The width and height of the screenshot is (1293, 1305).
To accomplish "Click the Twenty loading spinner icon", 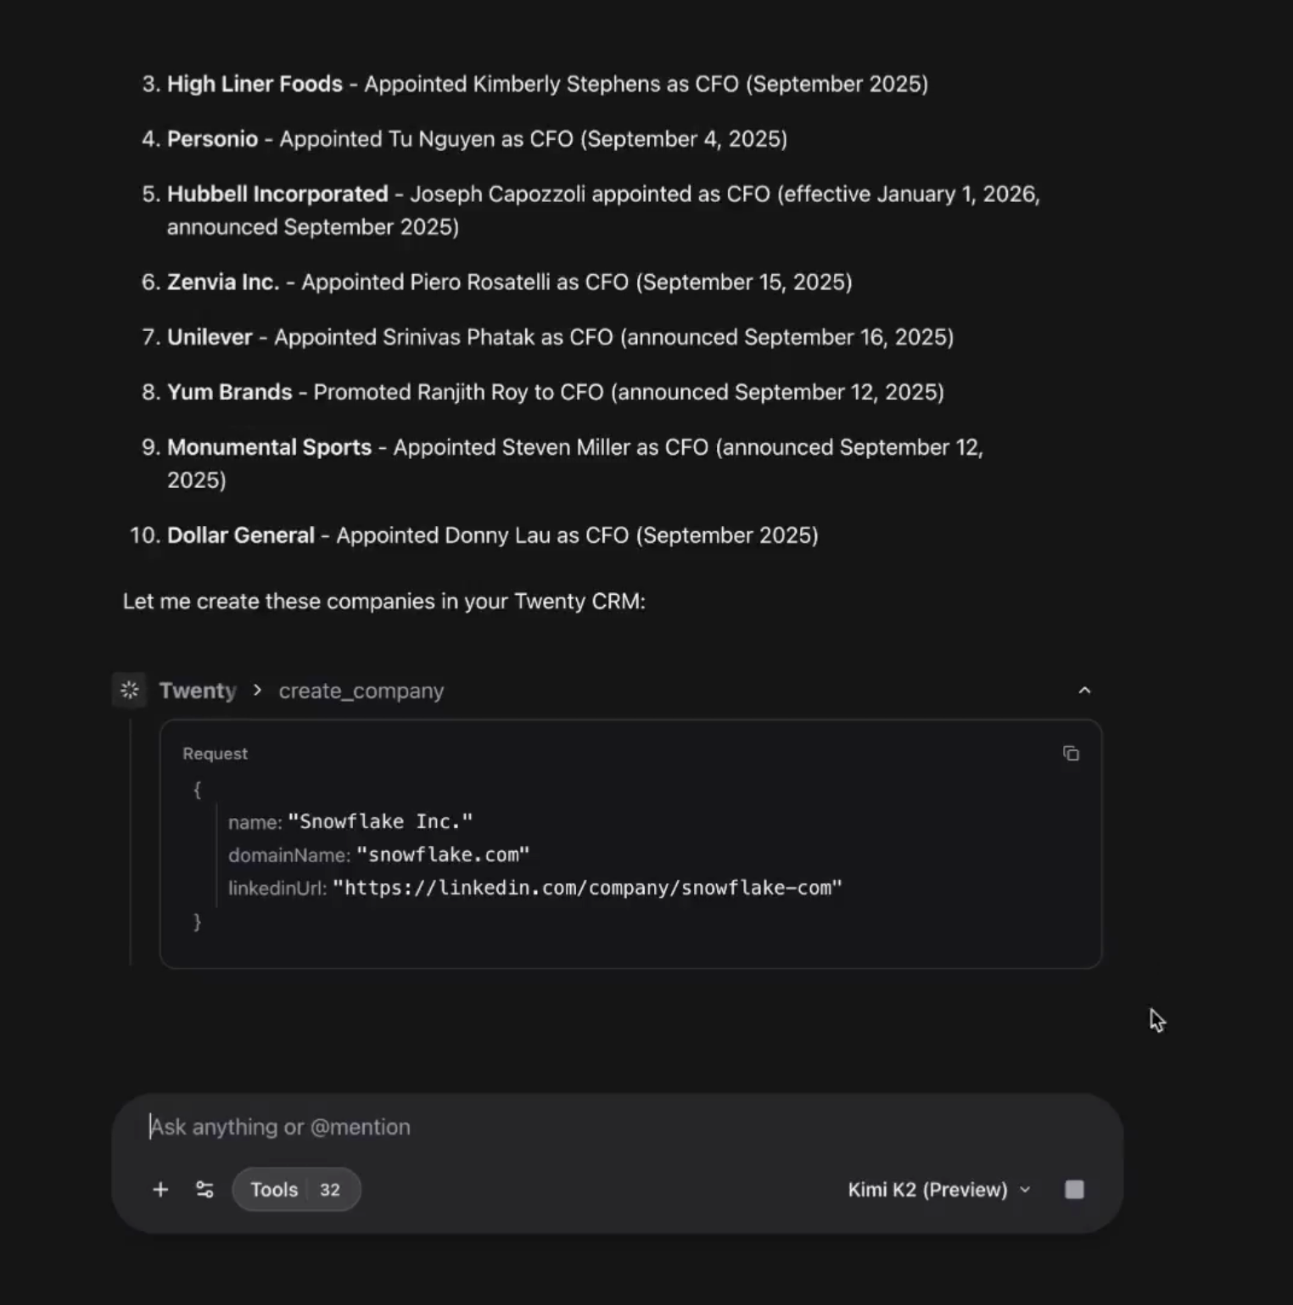I will [x=130, y=691].
